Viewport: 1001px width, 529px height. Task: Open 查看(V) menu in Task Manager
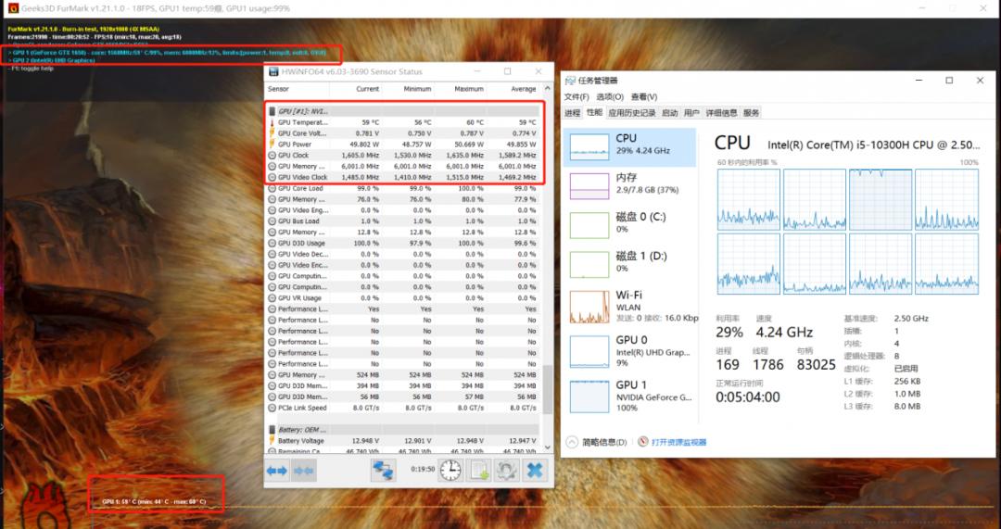[643, 97]
